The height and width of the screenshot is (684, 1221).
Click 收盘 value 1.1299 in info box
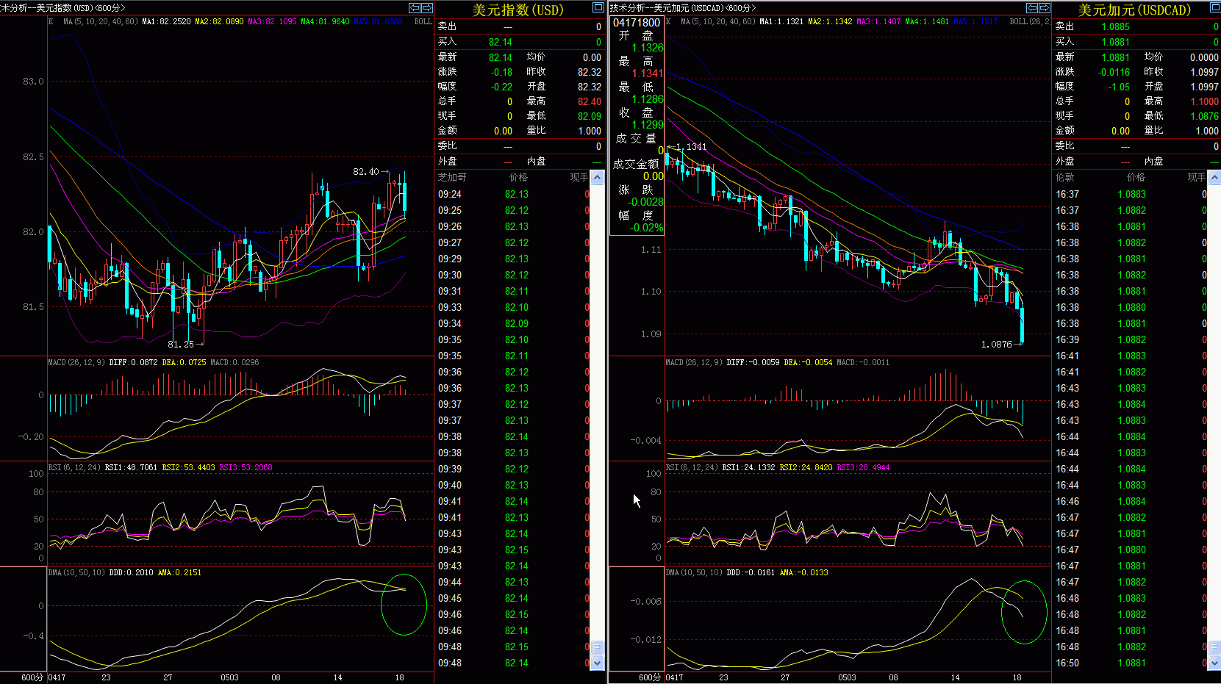648,125
